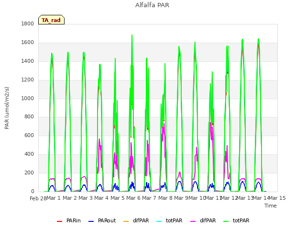Click the red PARin legend color marker
Viewport: 306px width, 230px height.
pos(59,221)
